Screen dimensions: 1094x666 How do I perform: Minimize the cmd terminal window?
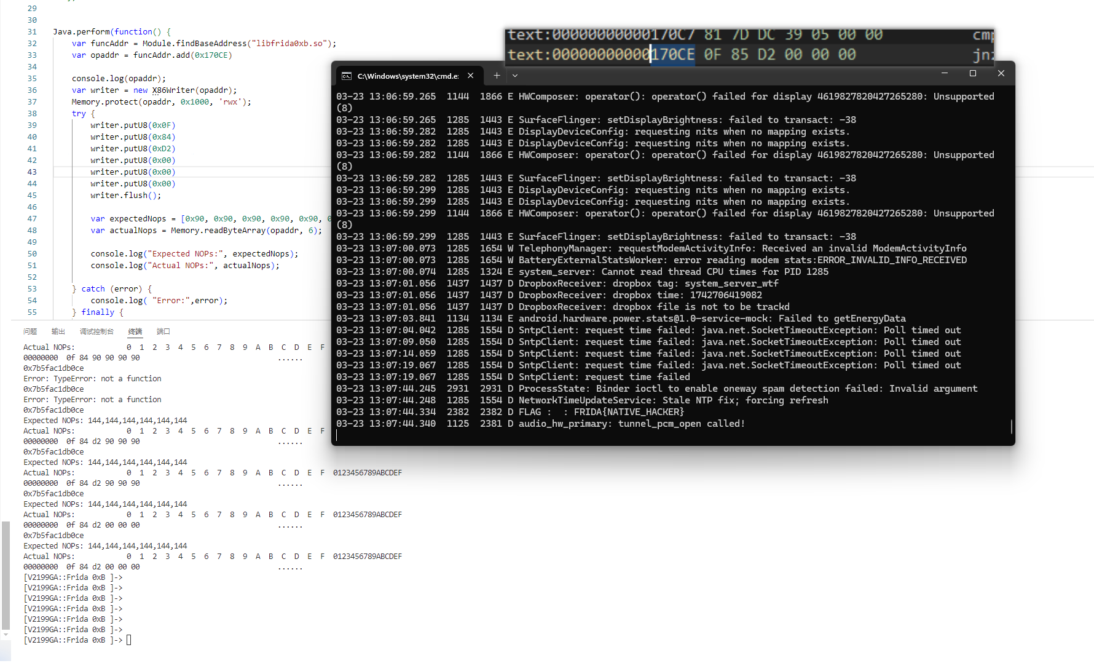click(x=945, y=73)
